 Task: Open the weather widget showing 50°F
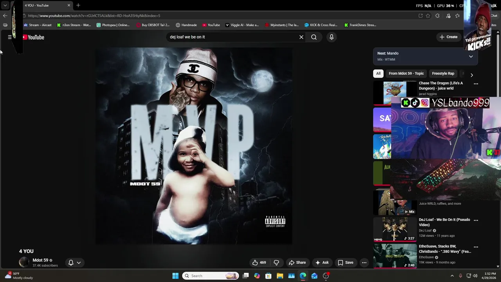coord(19,276)
